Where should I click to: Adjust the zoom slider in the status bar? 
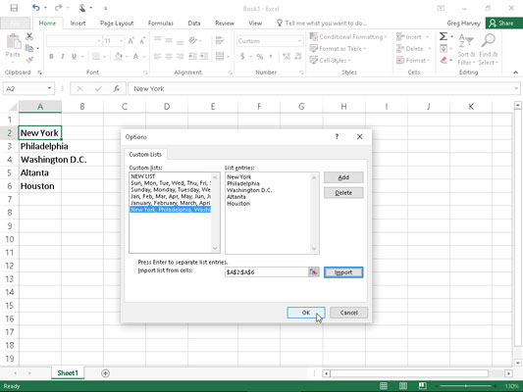click(x=465, y=386)
